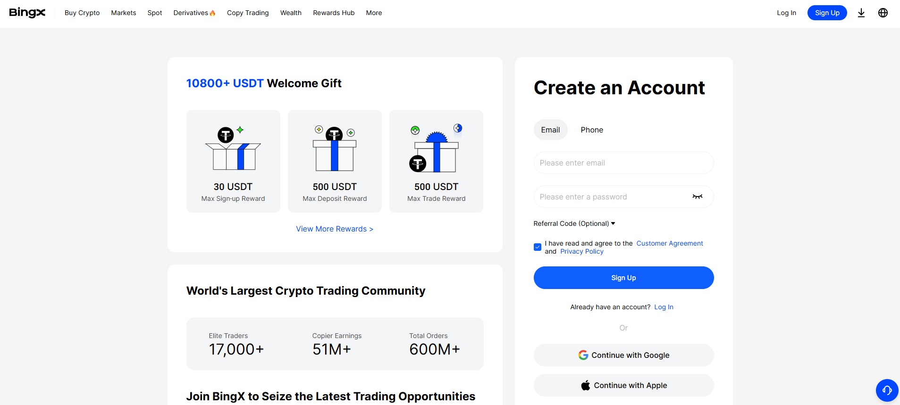Toggle password visibility eye icon

698,197
